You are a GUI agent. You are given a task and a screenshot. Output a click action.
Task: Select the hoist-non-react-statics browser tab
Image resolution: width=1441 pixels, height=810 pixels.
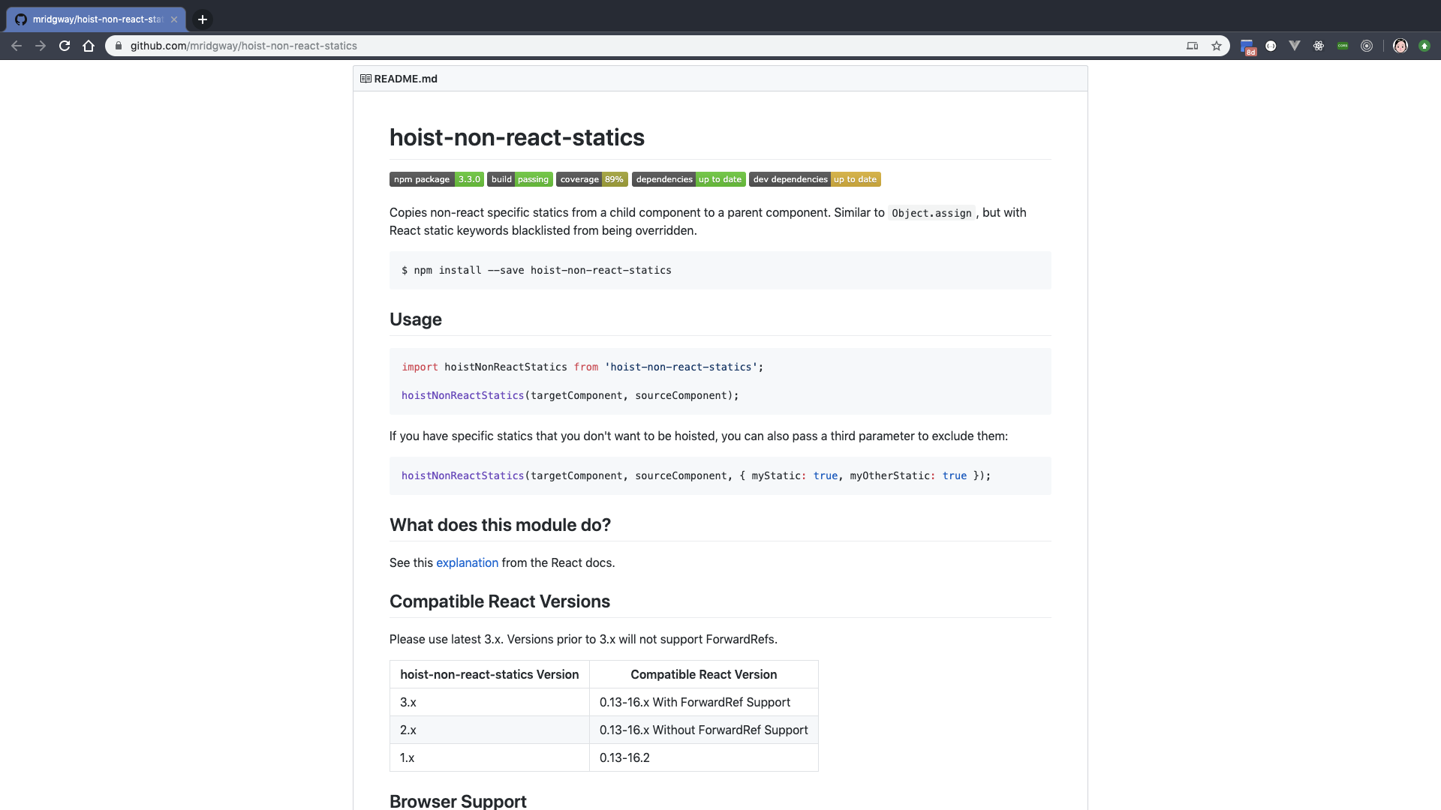coord(96,19)
